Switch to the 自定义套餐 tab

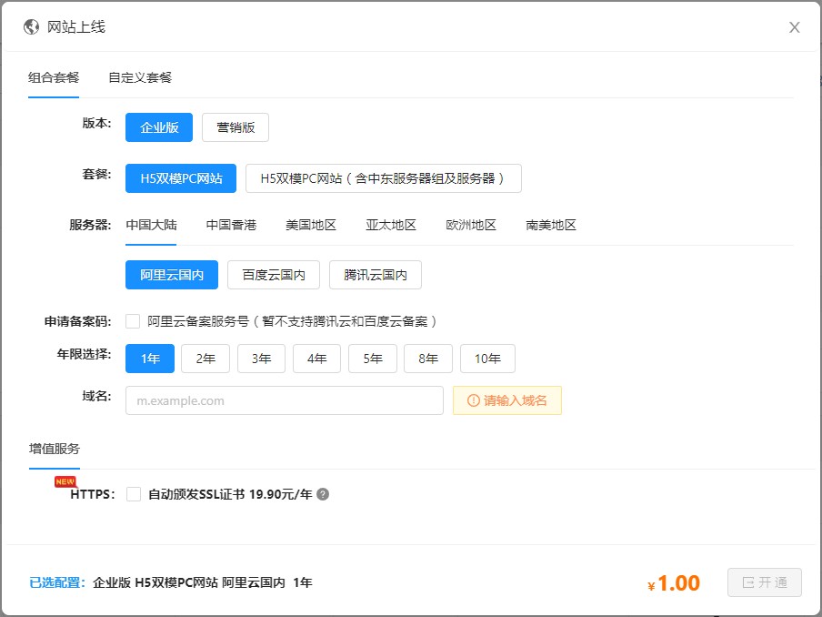140,77
